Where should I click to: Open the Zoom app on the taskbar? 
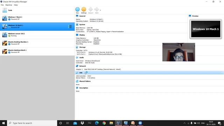click(x=140, y=123)
